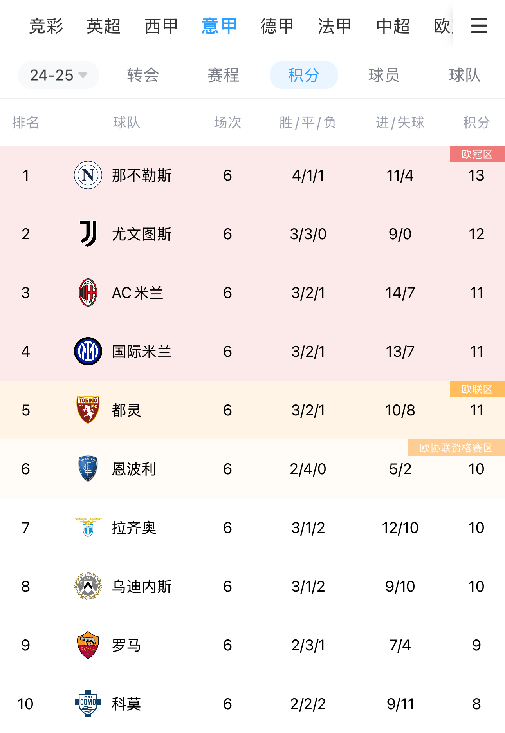The width and height of the screenshot is (505, 733).
Task: Click the Empoli club badge
Action: [x=88, y=469]
